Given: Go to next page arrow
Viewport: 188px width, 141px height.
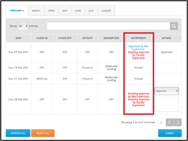Looking at the screenshot, I should pos(178,122).
